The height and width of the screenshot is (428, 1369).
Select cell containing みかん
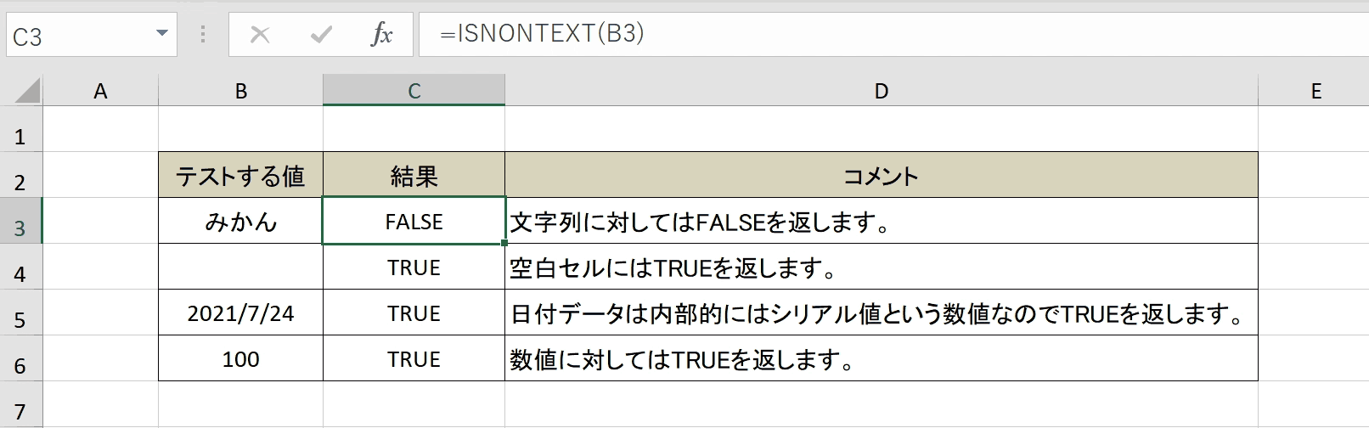click(240, 222)
